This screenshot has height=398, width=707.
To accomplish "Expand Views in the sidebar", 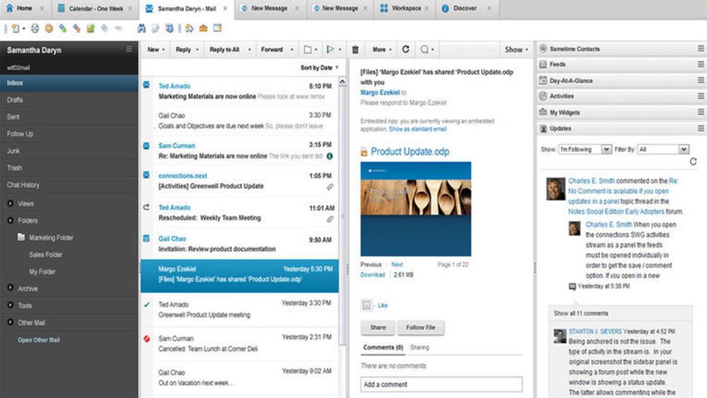I will pos(10,204).
